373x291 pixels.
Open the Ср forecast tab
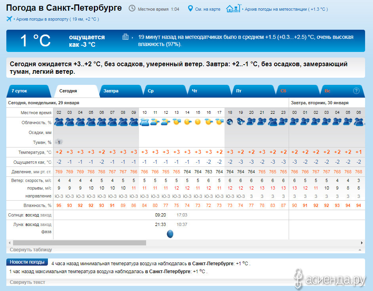(166, 91)
